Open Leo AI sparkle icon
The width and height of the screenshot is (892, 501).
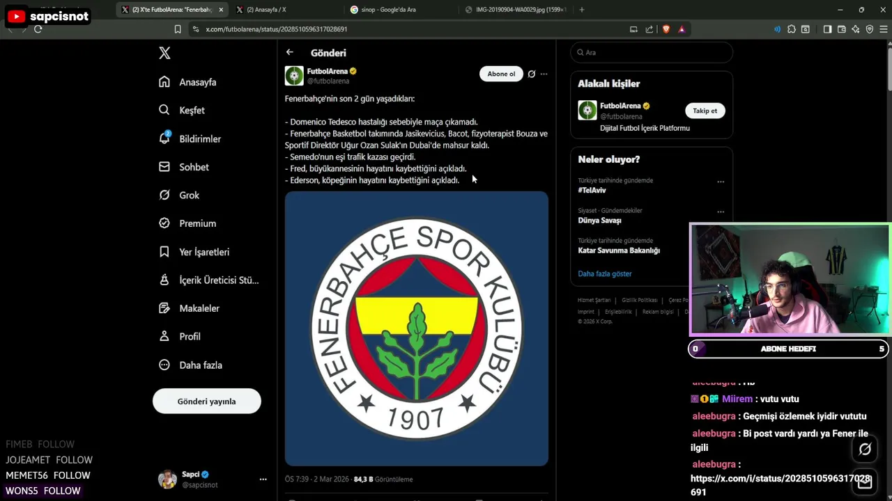(856, 29)
